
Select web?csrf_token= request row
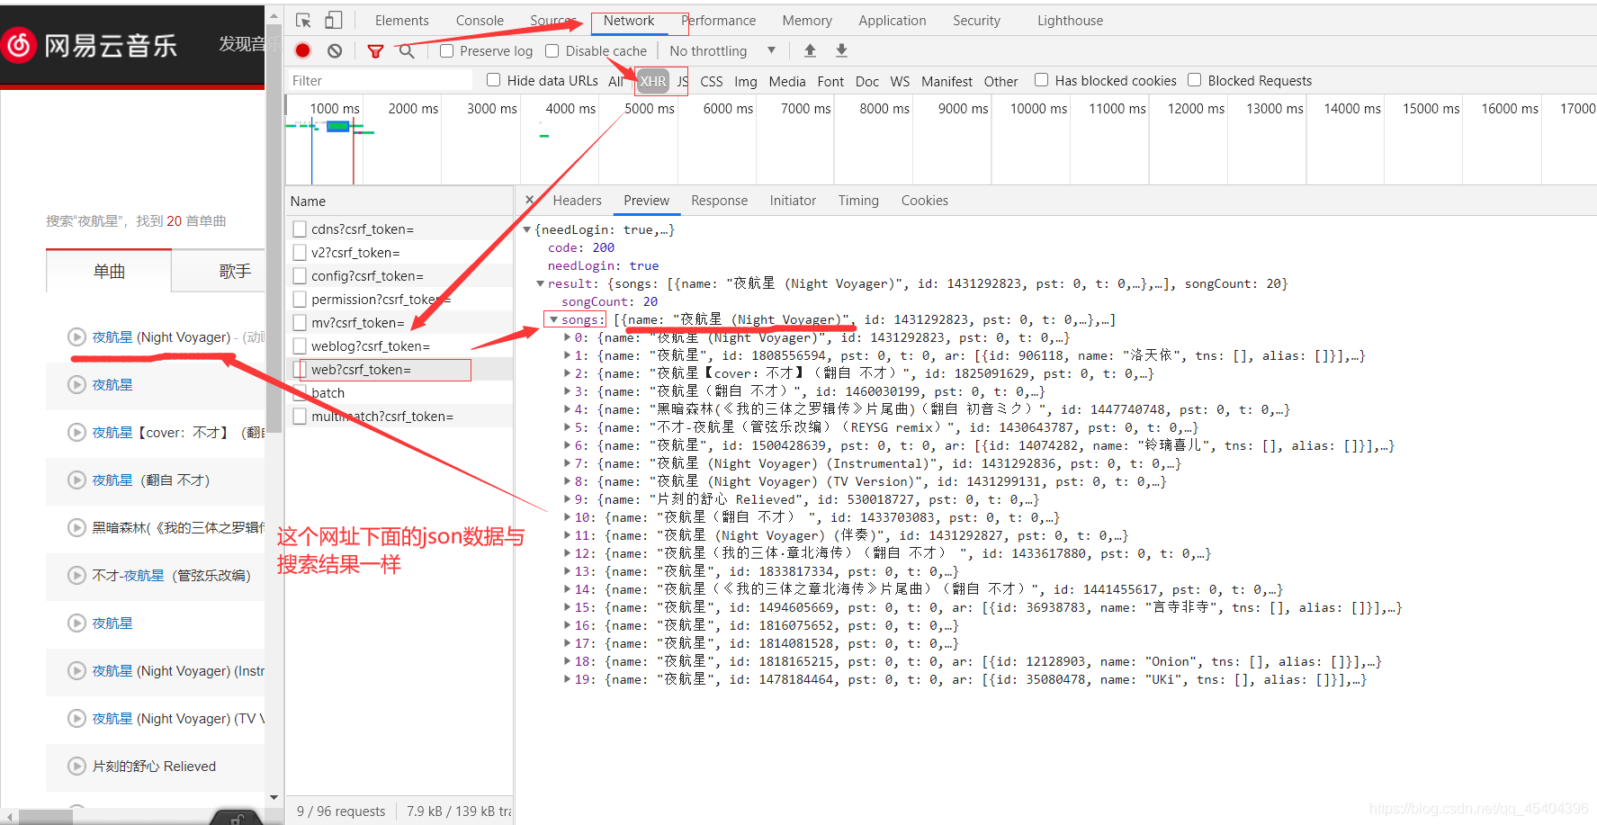(x=399, y=370)
